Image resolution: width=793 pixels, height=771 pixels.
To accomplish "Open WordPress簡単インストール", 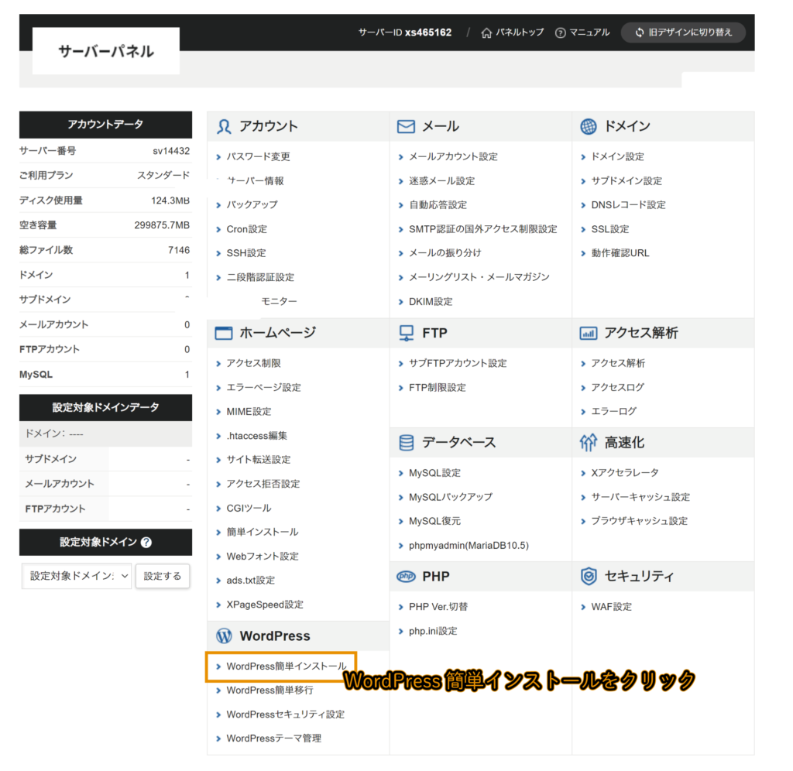I will pyautogui.click(x=287, y=666).
